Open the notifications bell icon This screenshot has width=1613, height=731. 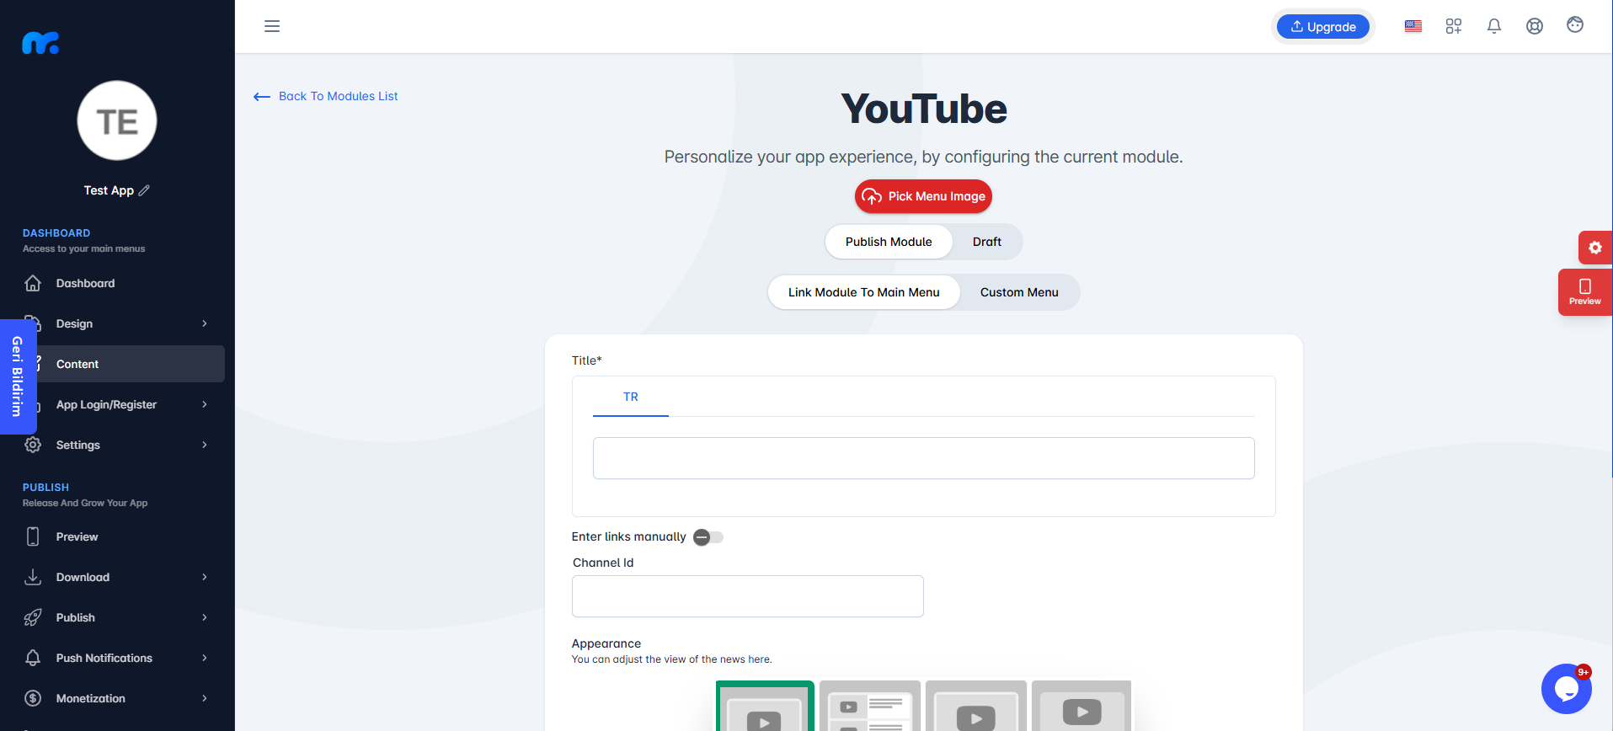click(1494, 26)
